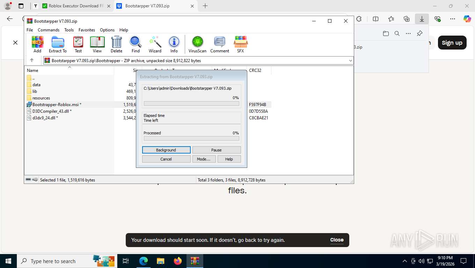
Task: Click the Test archive icon
Action: coord(78,44)
